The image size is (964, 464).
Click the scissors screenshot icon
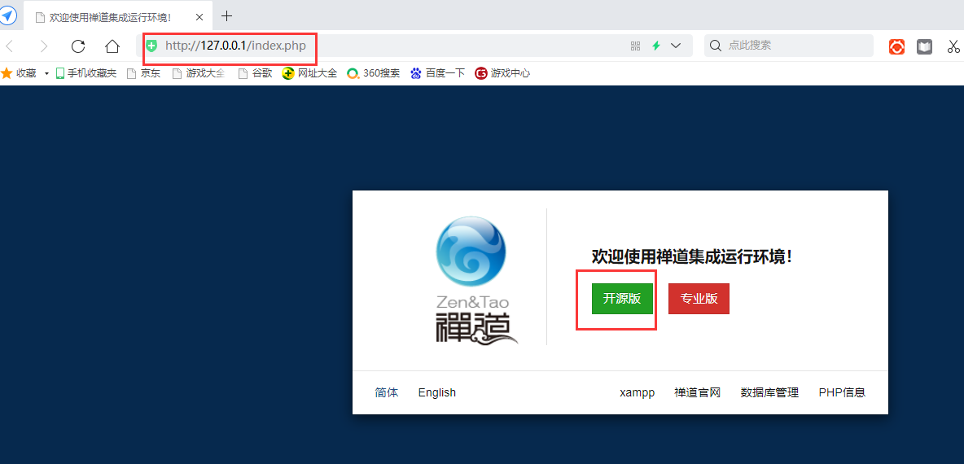coord(953,46)
